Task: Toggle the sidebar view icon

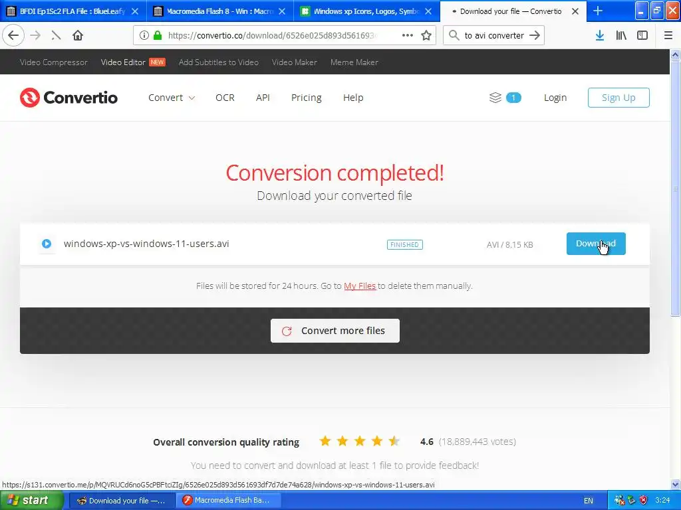Action: click(642, 36)
